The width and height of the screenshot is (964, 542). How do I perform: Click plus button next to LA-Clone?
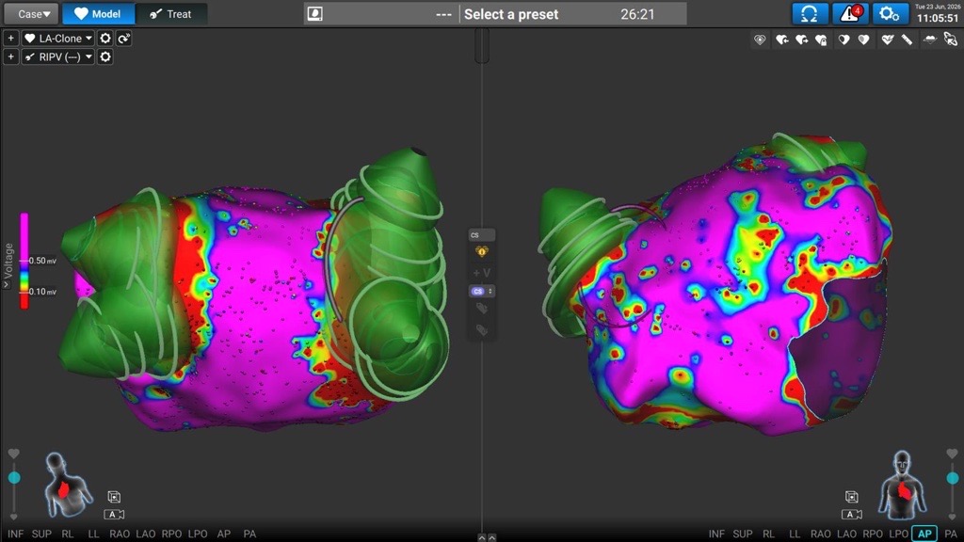coord(10,38)
